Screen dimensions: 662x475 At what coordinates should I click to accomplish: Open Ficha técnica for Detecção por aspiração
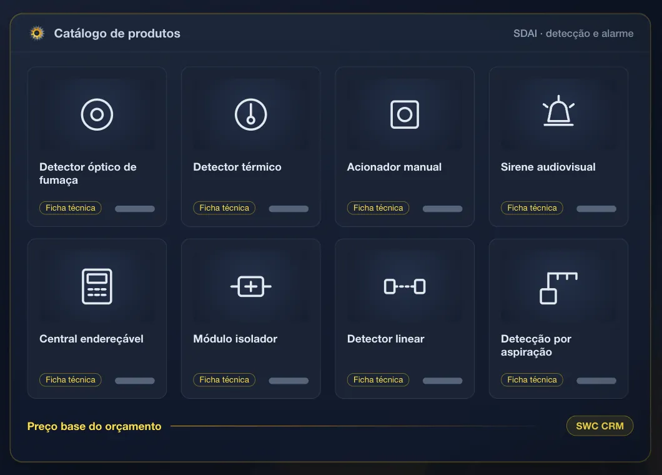point(532,380)
